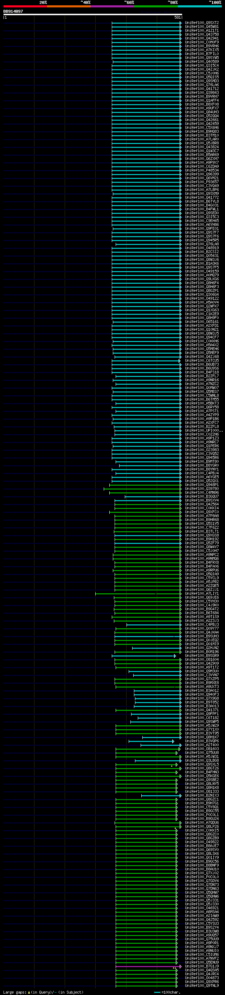Image resolution: width=225 pixels, height=995 pixels.
Task: Click the purple ~60% identity color band
Action: point(113,6)
